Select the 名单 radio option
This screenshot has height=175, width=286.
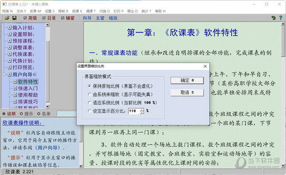click(x=39, y=114)
